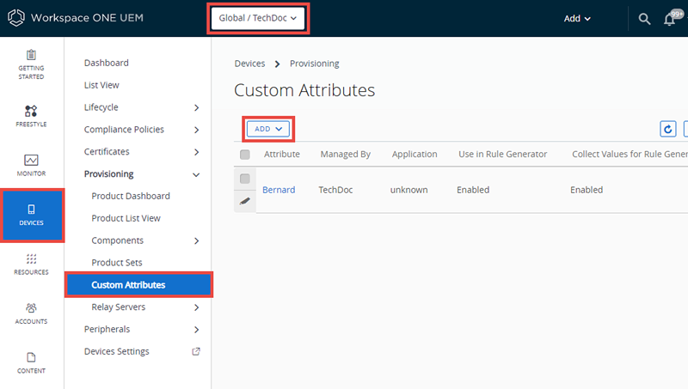Image resolution: width=688 pixels, height=389 pixels.
Task: Select the Devices phone icon
Action: [31, 209]
